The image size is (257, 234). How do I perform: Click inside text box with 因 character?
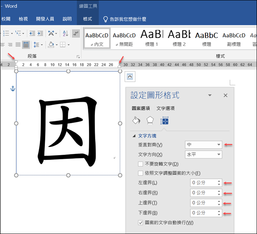click(68, 123)
